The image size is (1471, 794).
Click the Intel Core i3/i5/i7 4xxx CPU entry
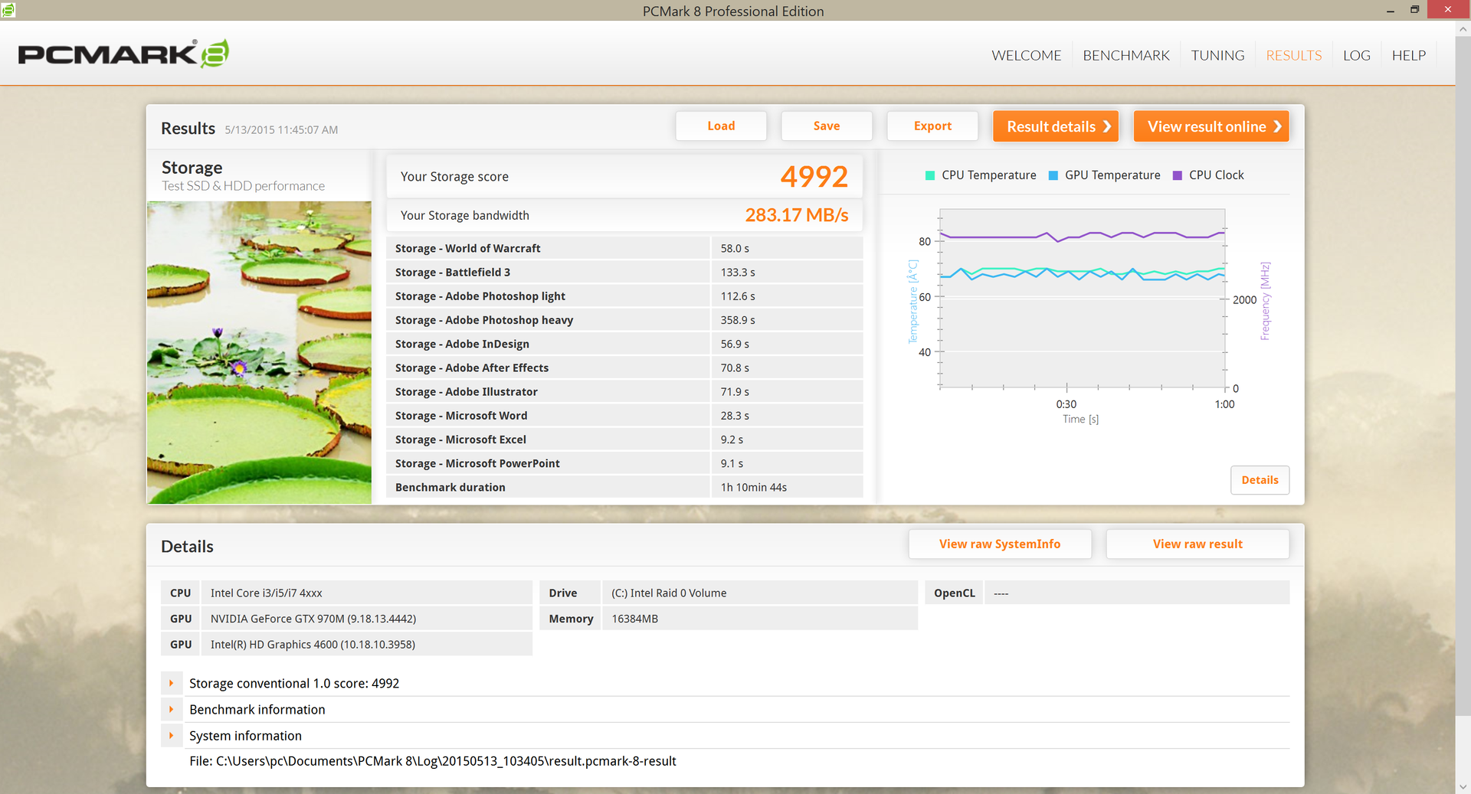(x=366, y=593)
